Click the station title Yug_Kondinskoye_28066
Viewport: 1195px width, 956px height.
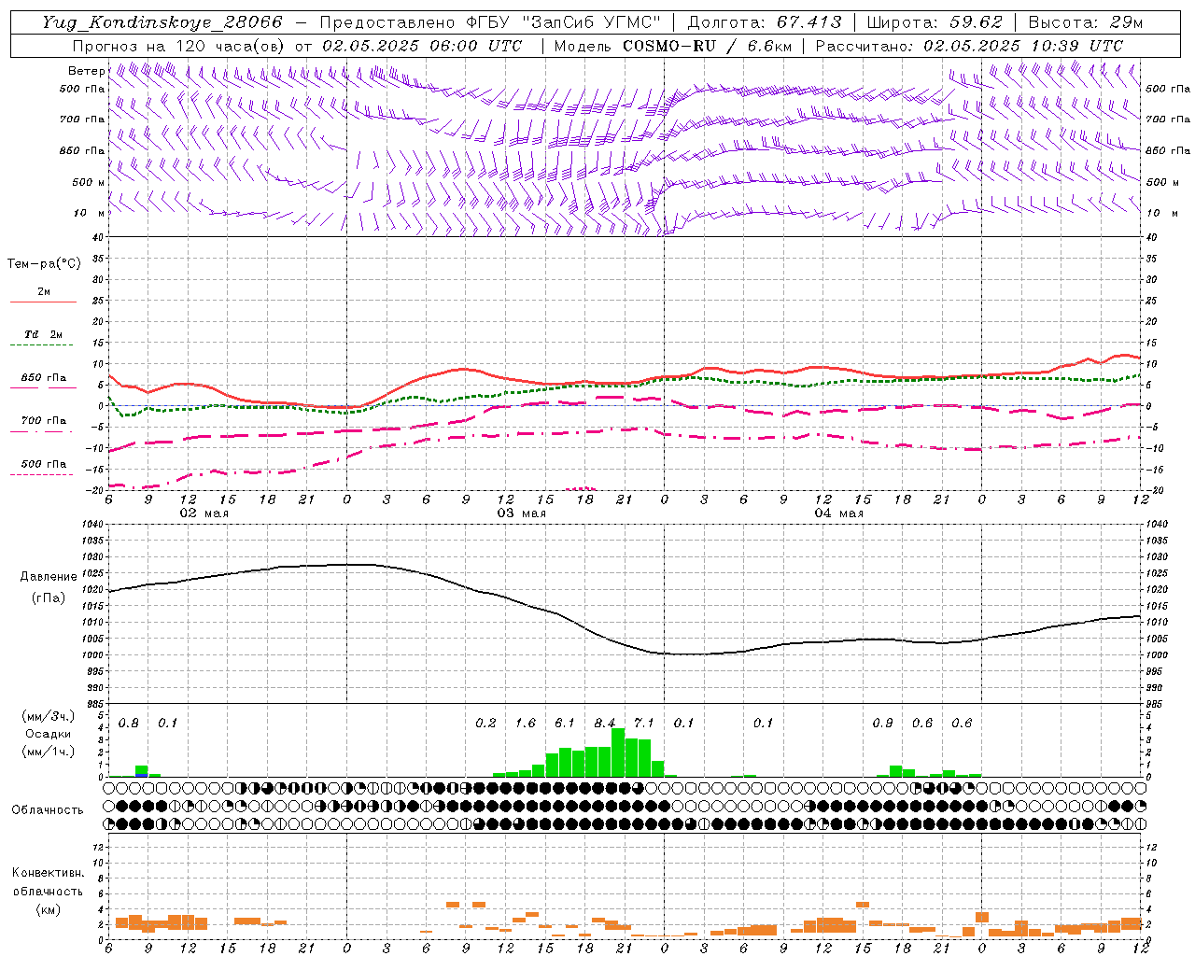(162, 22)
